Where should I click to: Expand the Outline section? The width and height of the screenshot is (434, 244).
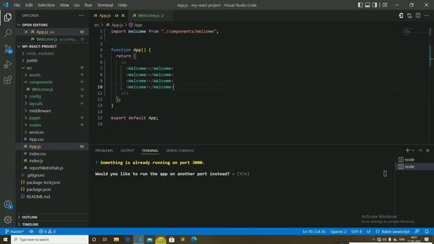click(52, 217)
